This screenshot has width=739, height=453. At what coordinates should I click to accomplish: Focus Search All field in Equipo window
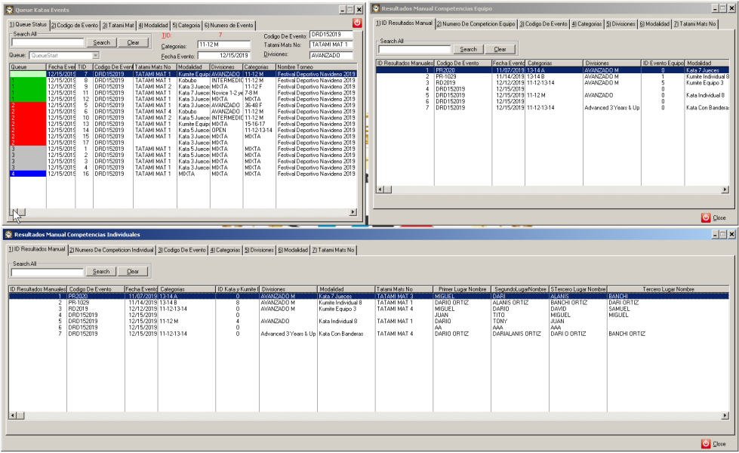pos(414,50)
